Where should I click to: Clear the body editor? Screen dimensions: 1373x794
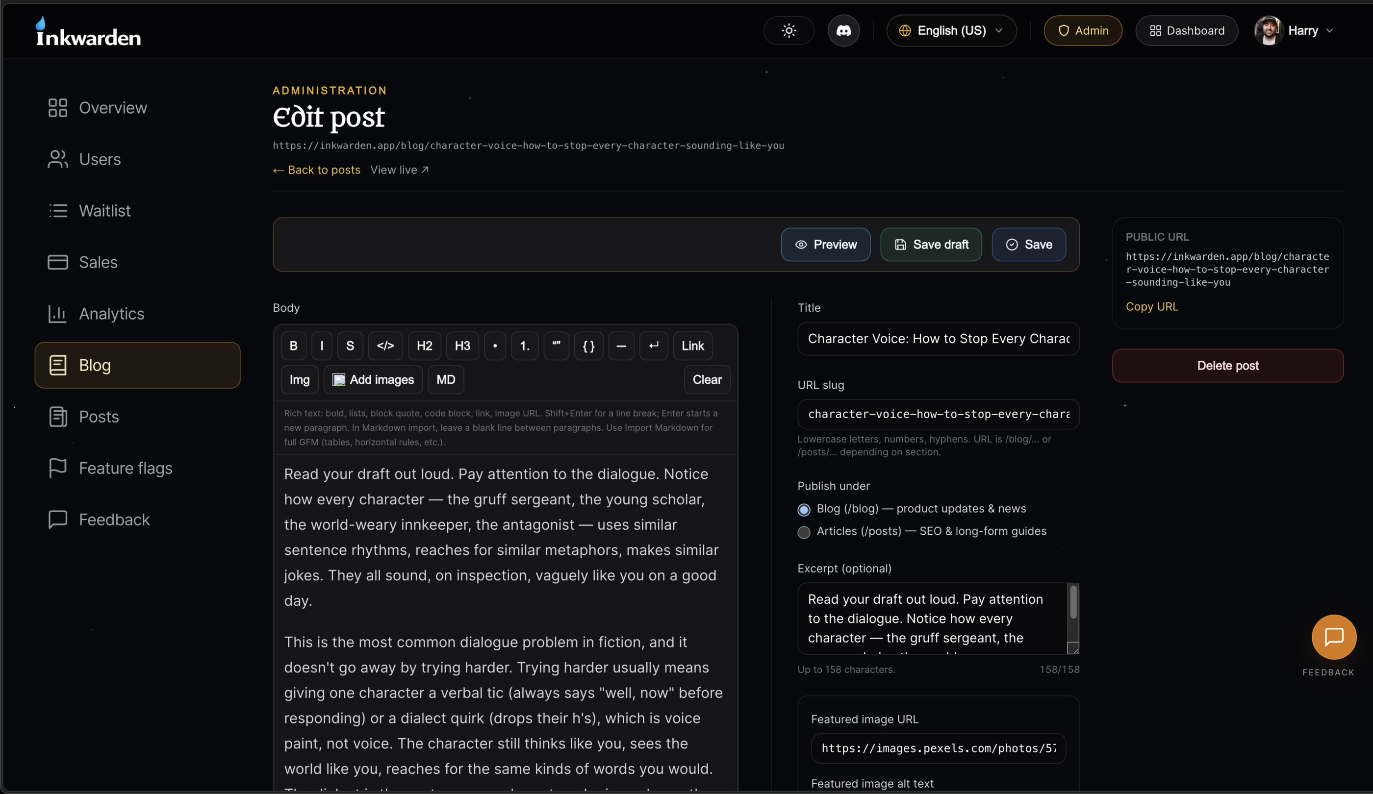pyautogui.click(x=707, y=379)
